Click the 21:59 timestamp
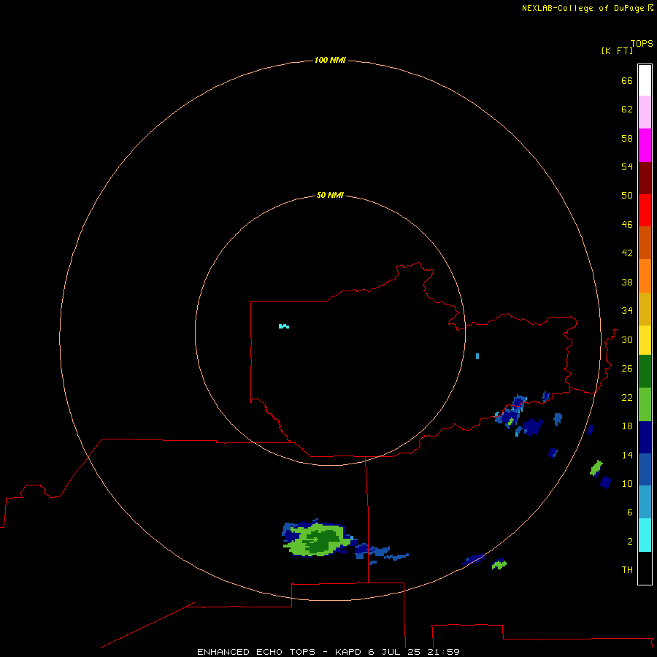The image size is (657, 657). tap(443, 652)
